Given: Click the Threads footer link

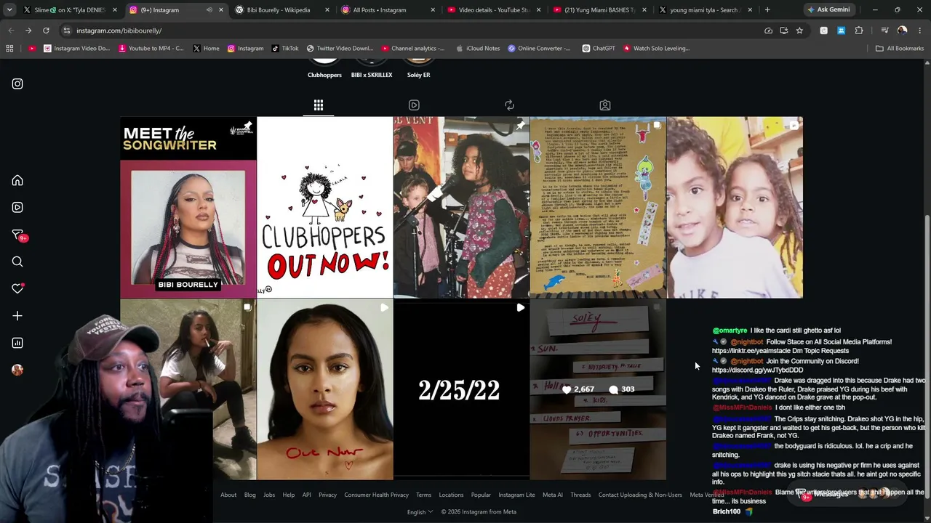Looking at the screenshot, I should pos(580,495).
